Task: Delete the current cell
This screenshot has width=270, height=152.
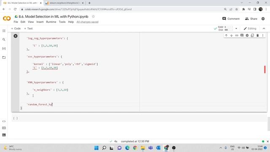Action: coord(258,35)
